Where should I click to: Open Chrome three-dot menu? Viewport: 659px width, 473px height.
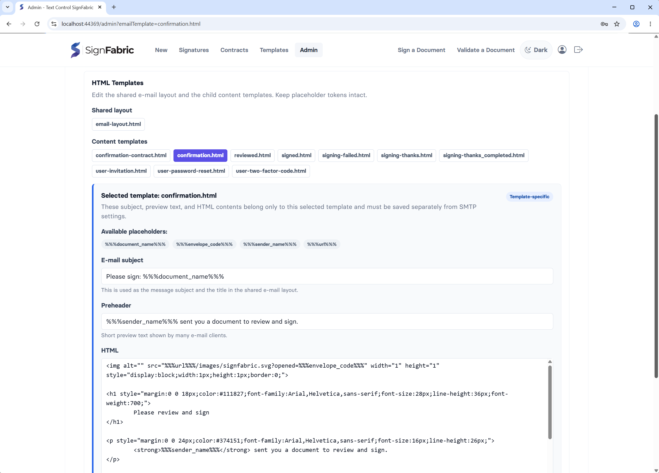[650, 24]
